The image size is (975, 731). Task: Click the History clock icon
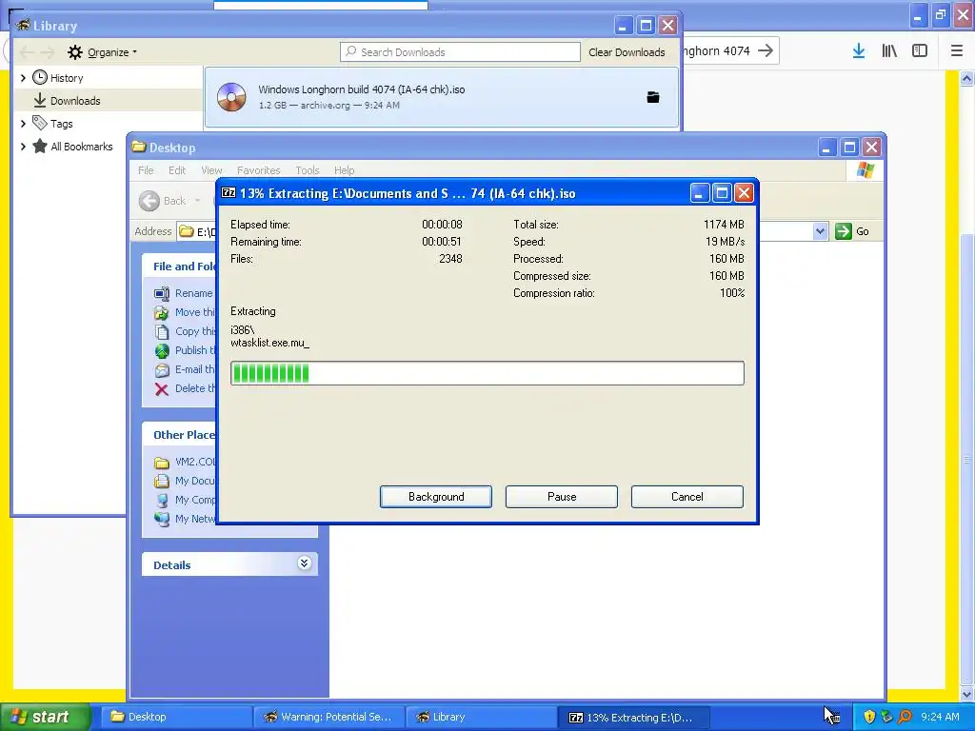coord(40,78)
